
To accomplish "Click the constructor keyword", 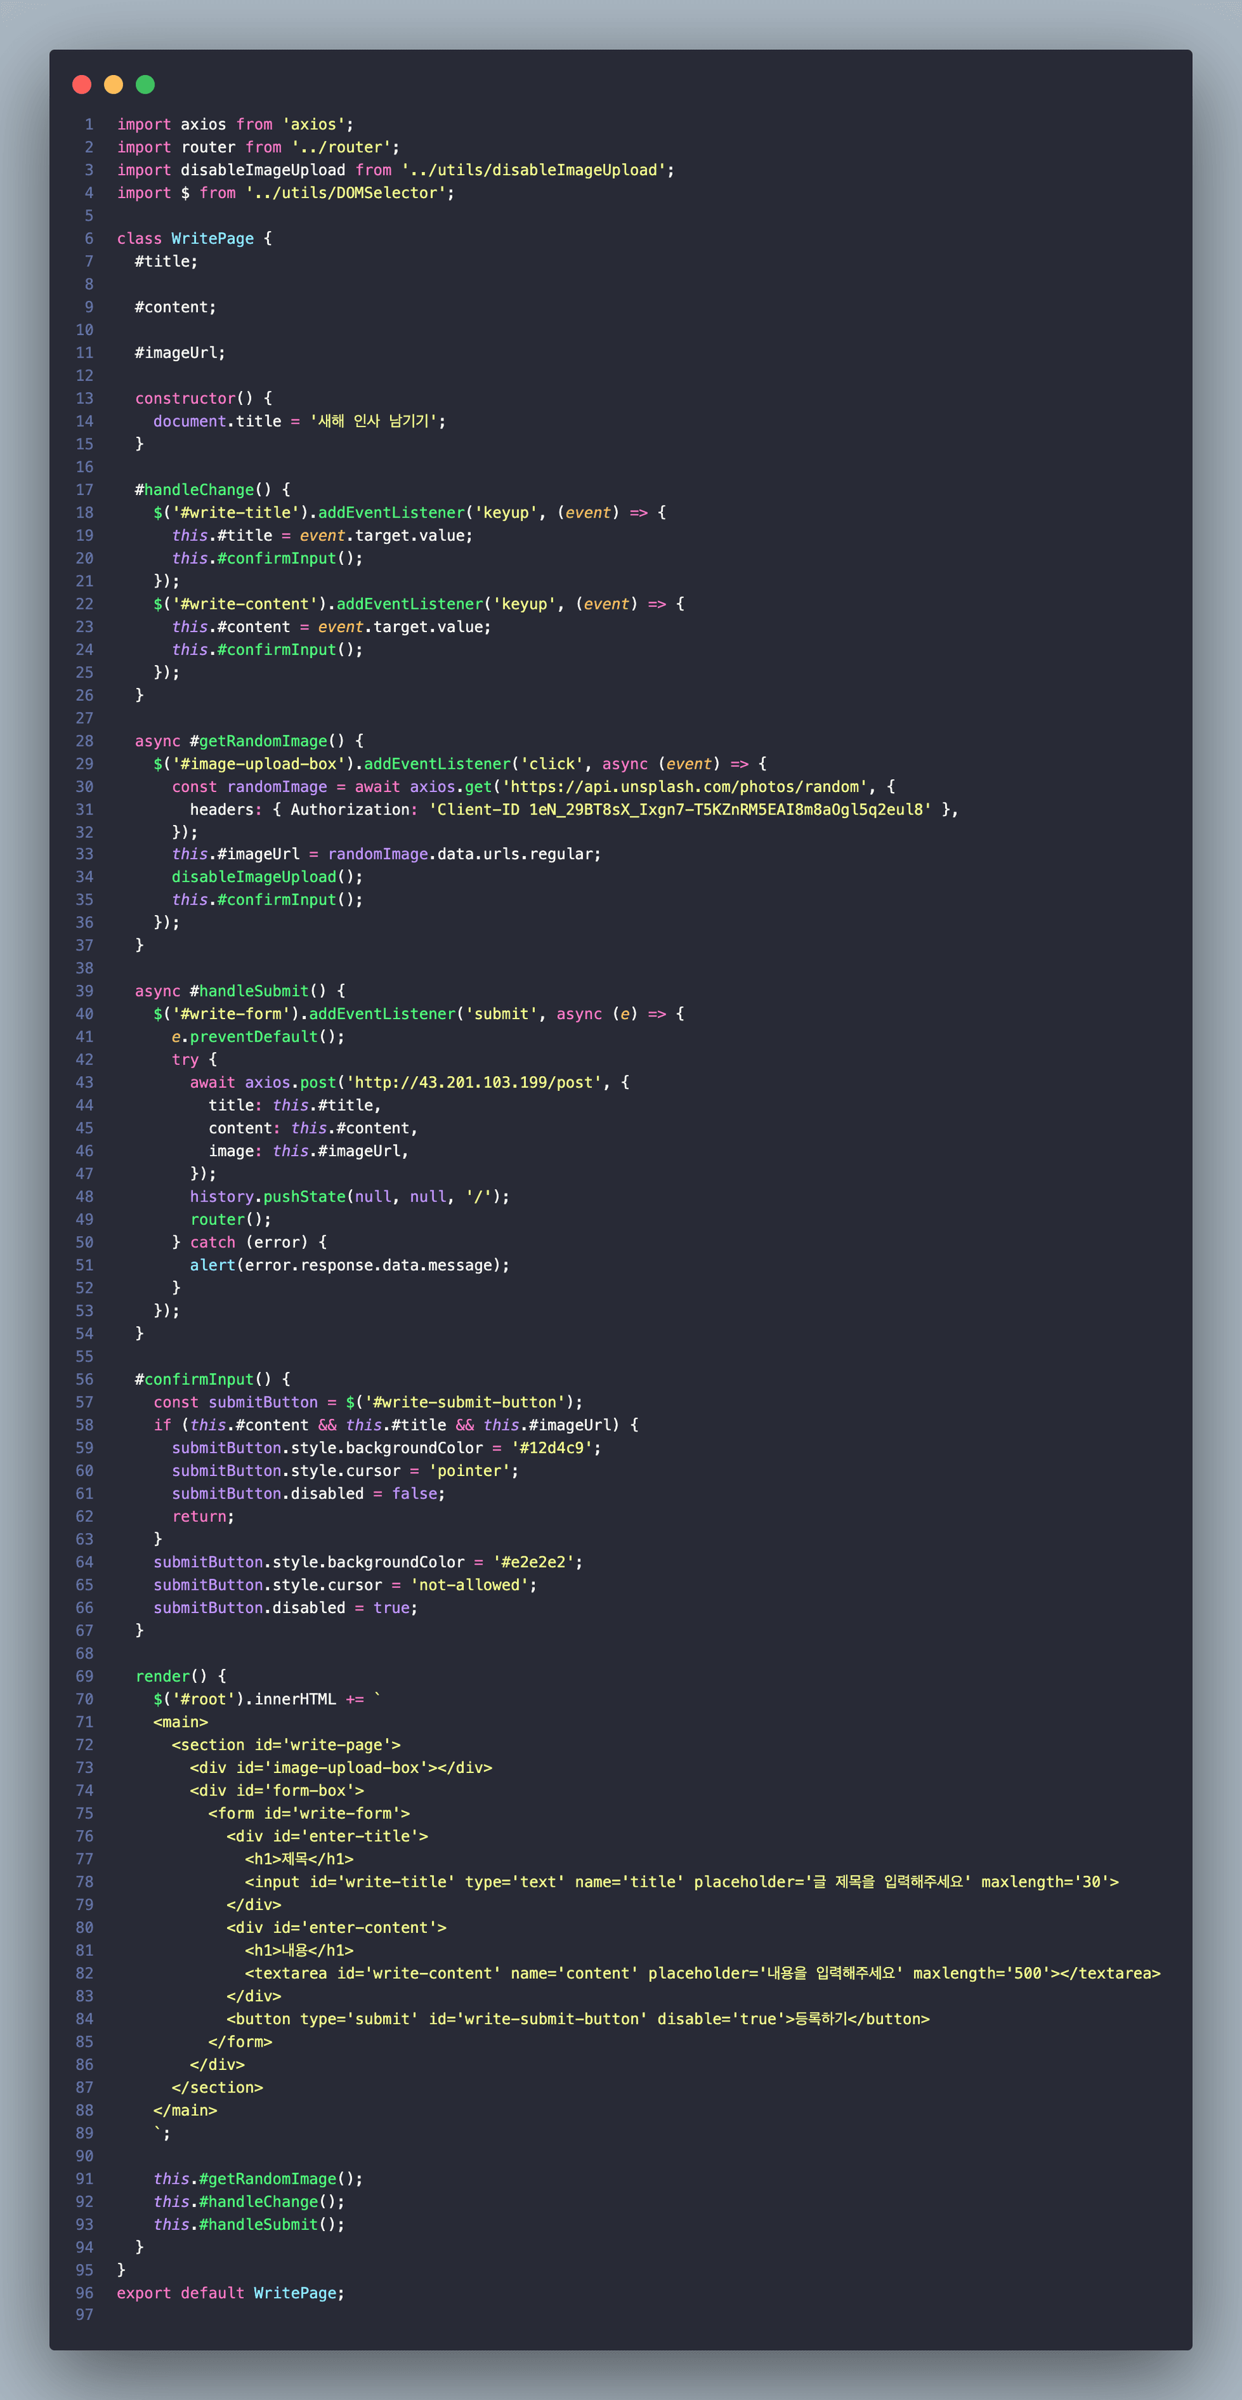I will (x=186, y=399).
